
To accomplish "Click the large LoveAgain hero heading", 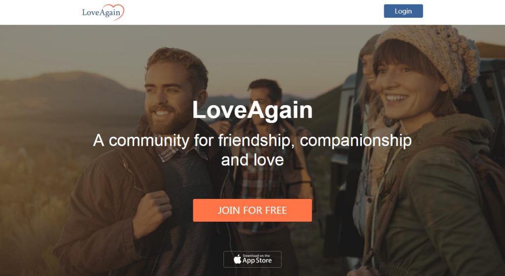I will tap(252, 110).
